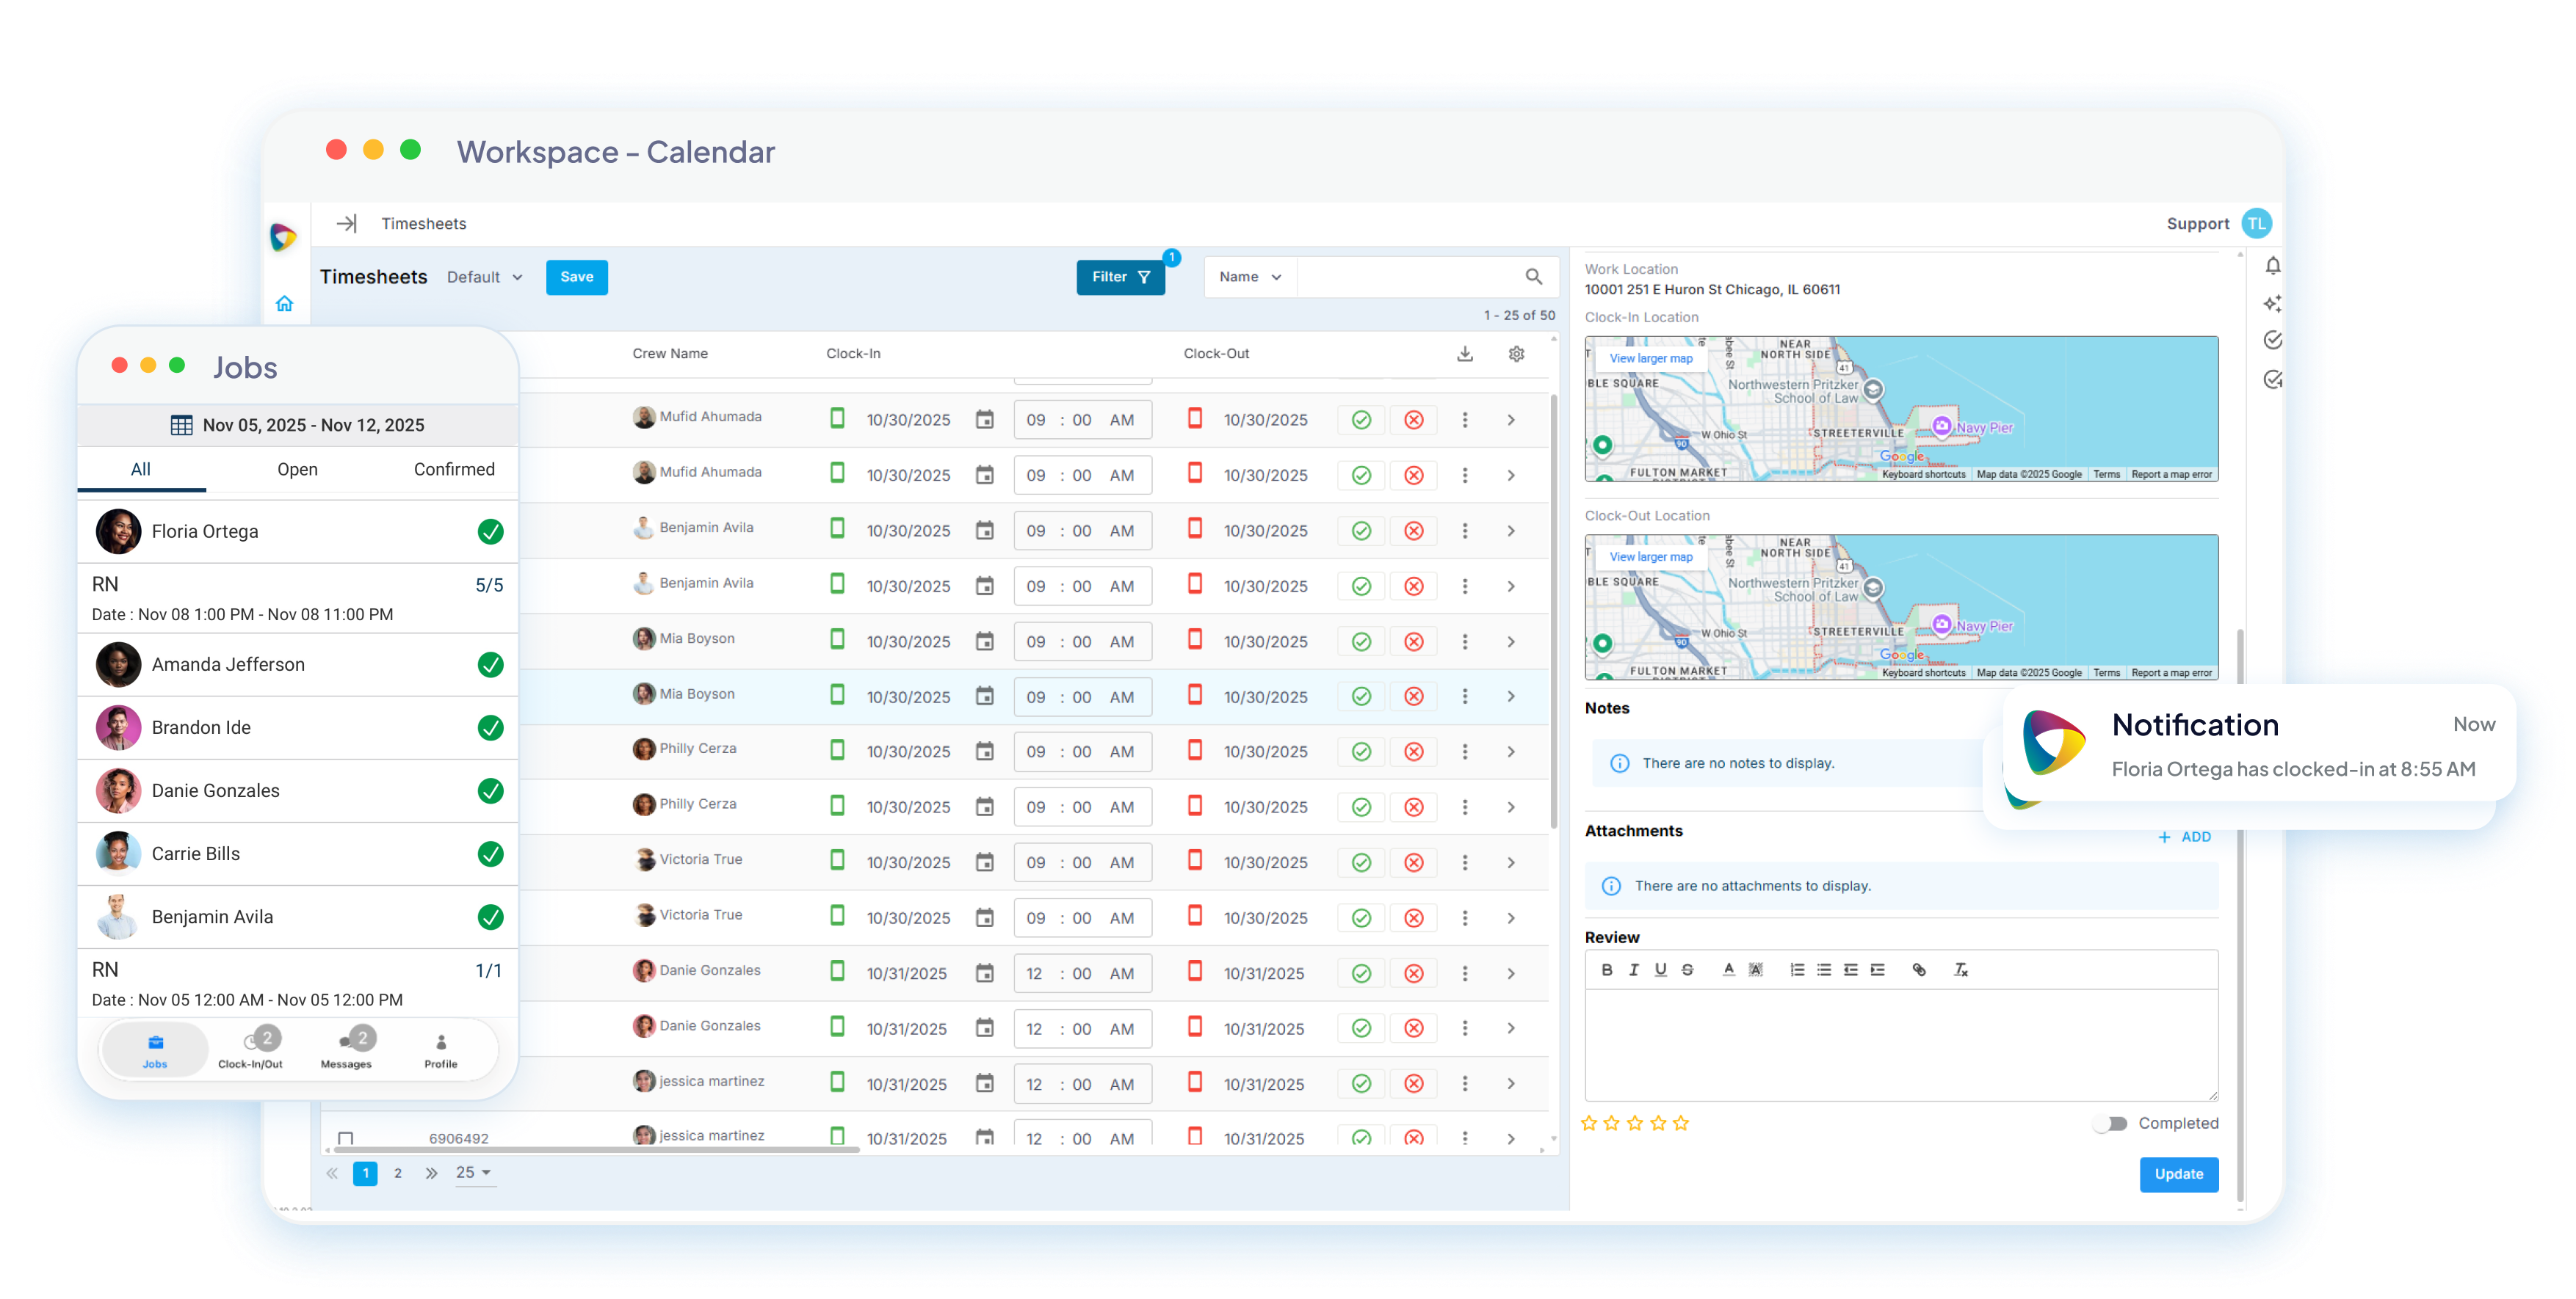Toggle Floria Ortega's green check in Jobs
The height and width of the screenshot is (1299, 2576).
490,531
